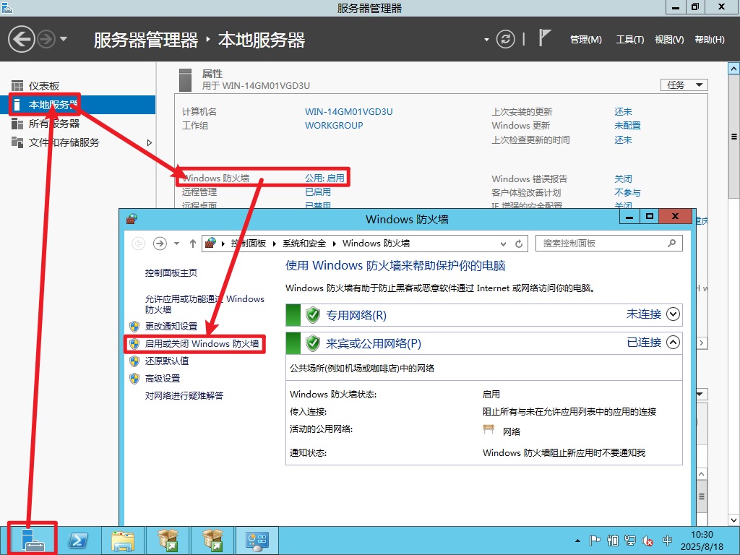Click the 专用网络(R) shield icon
The height and width of the screenshot is (555, 740).
(312, 315)
